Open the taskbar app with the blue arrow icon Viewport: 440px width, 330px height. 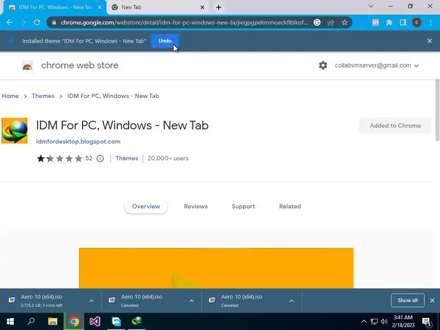116,321
